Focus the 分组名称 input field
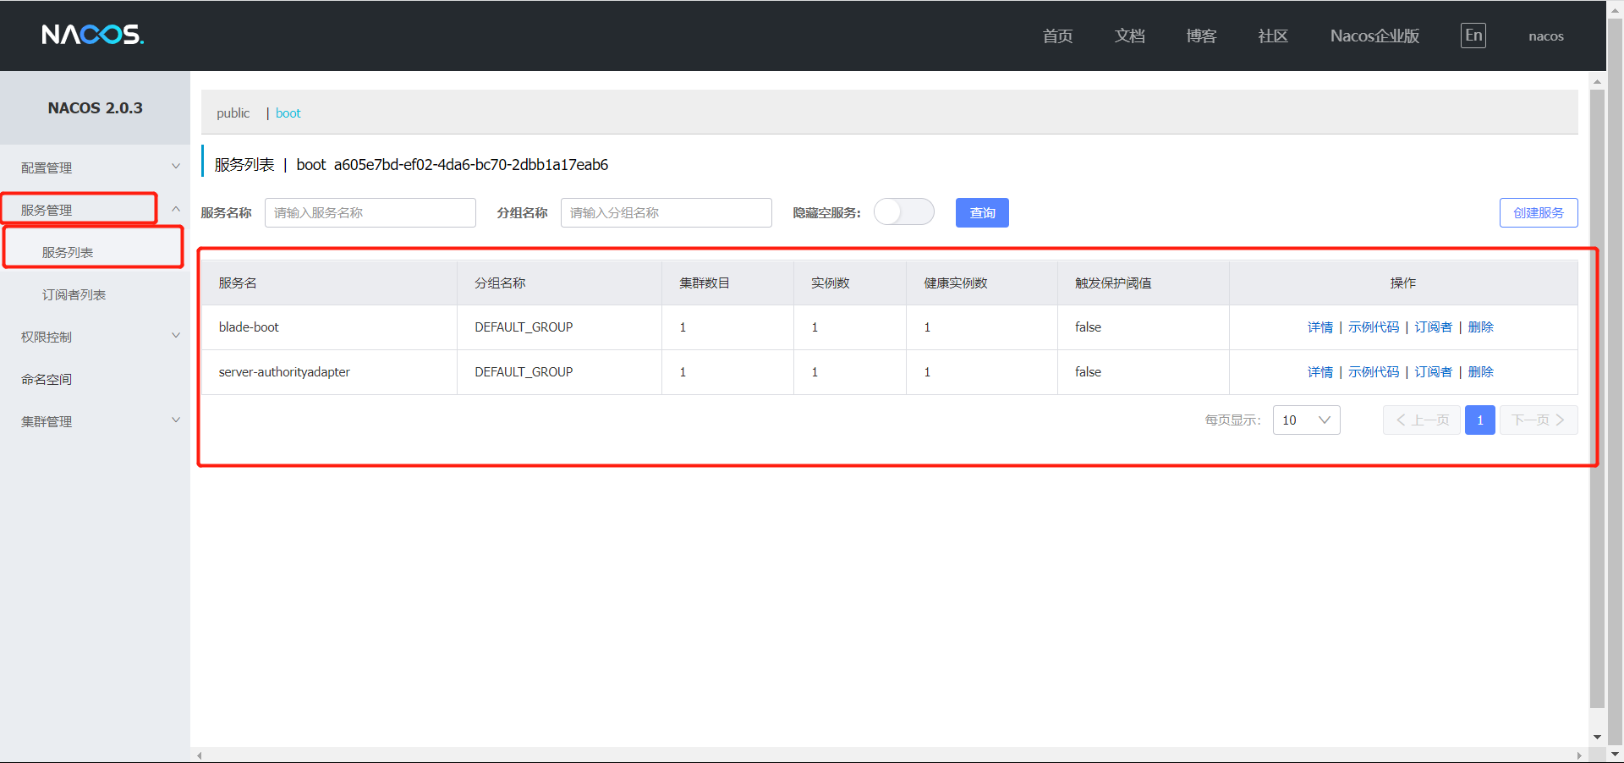1624x763 pixels. click(x=667, y=212)
